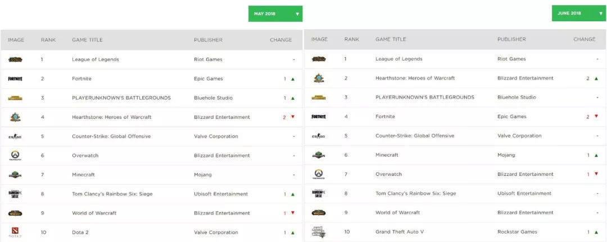The width and height of the screenshot is (607, 242).
Task: Click green up arrow in May Dota 2 row
Action: 293,232
